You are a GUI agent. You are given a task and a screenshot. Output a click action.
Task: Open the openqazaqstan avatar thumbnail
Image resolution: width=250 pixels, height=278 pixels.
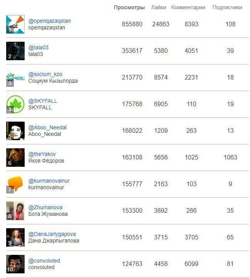[15, 24]
